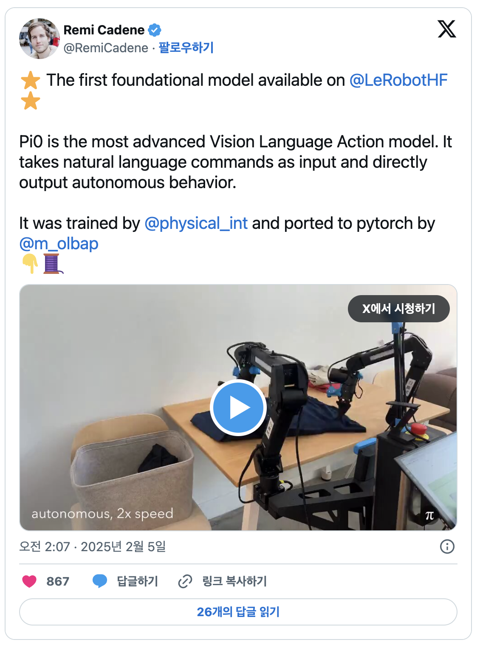Open the @m_olbap mention
Image resolution: width=480 pixels, height=648 pixels.
click(x=59, y=243)
